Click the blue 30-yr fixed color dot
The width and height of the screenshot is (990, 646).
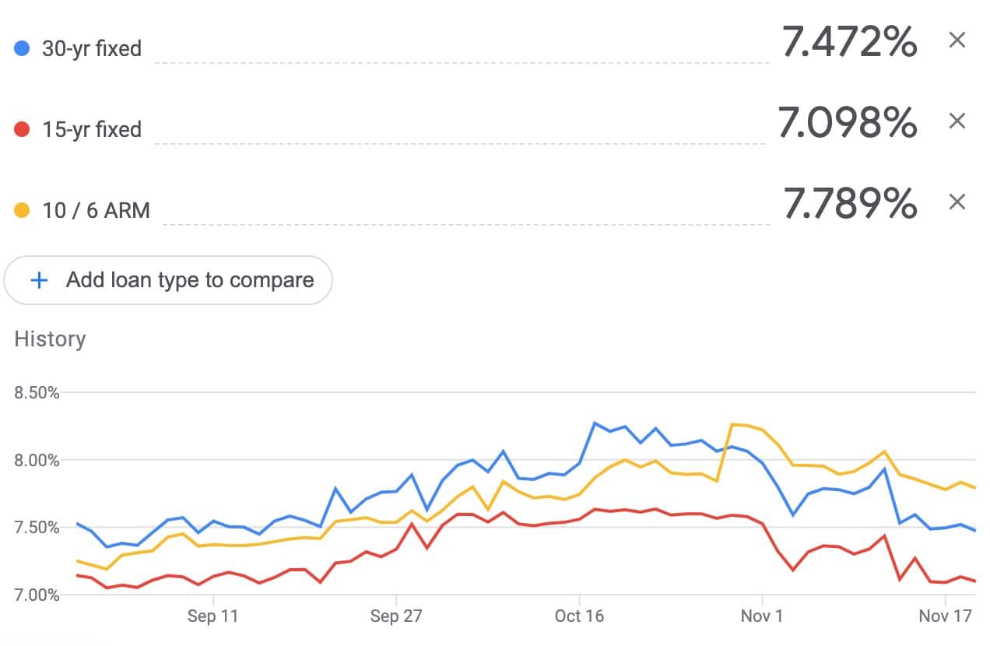click(x=22, y=48)
